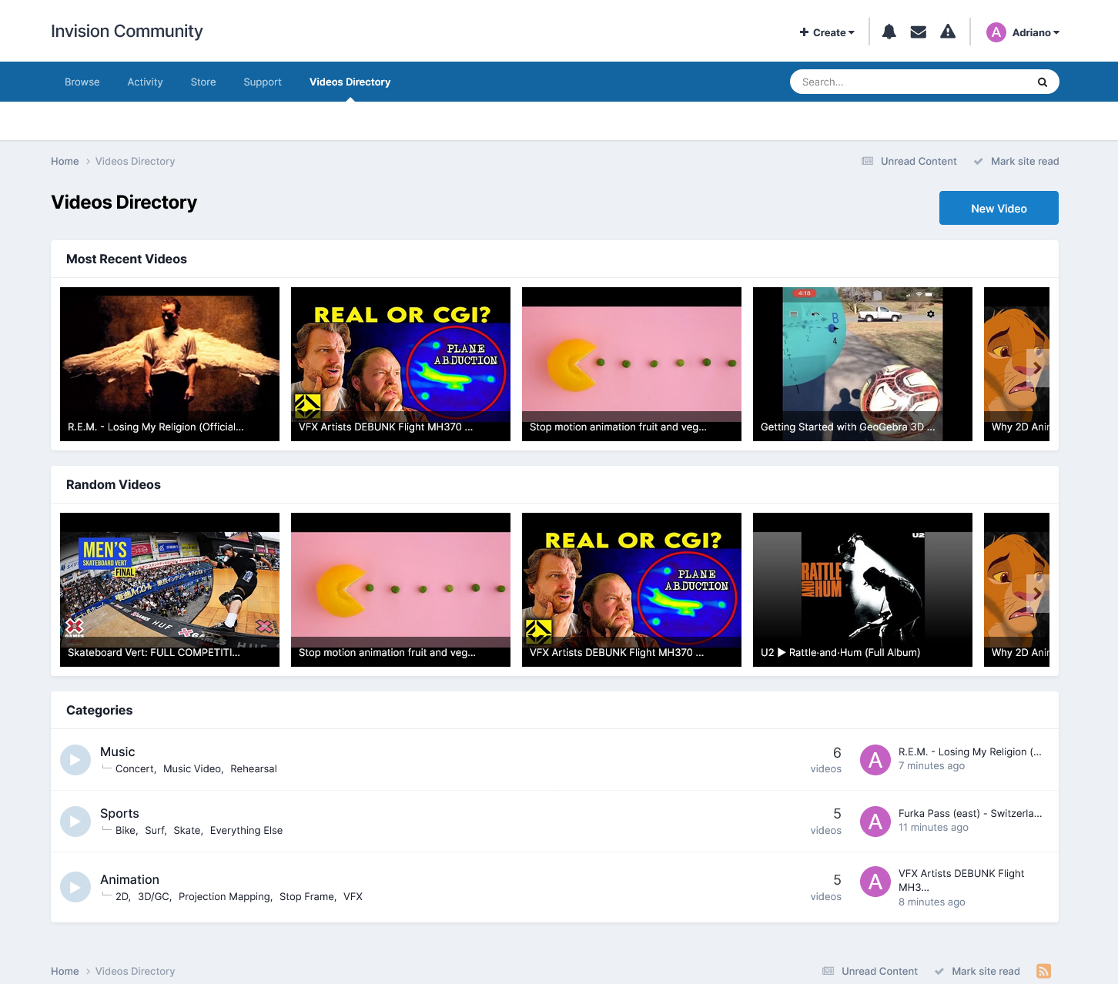The height and width of the screenshot is (984, 1118).
Task: Open the messages envelope icon
Action: coord(918,31)
